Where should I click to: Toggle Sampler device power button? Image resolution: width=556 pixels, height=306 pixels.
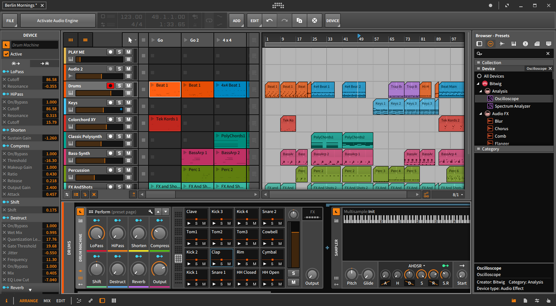pyautogui.click(x=336, y=212)
